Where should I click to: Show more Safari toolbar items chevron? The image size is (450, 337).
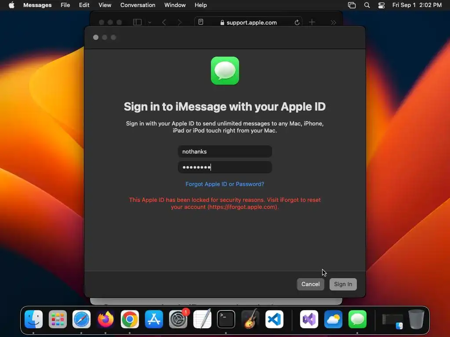coord(333,22)
